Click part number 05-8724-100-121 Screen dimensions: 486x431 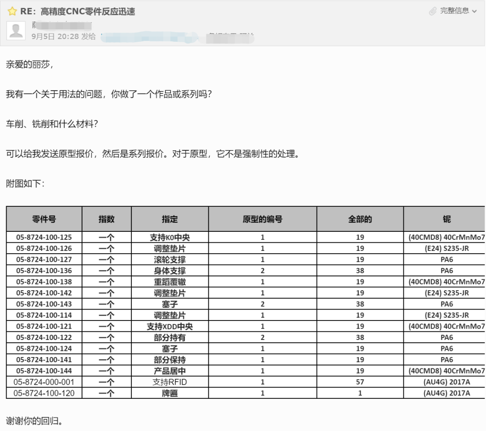[44, 326]
